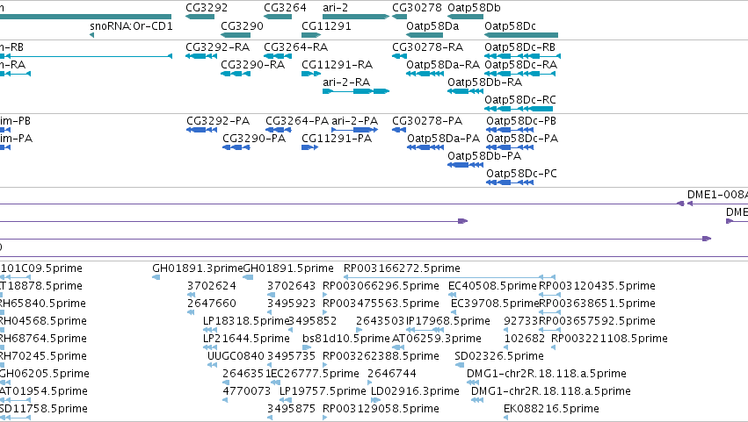The height and width of the screenshot is (422, 748).
Task: Click the EC26777.5prime EST label
Action: [x=316, y=374]
